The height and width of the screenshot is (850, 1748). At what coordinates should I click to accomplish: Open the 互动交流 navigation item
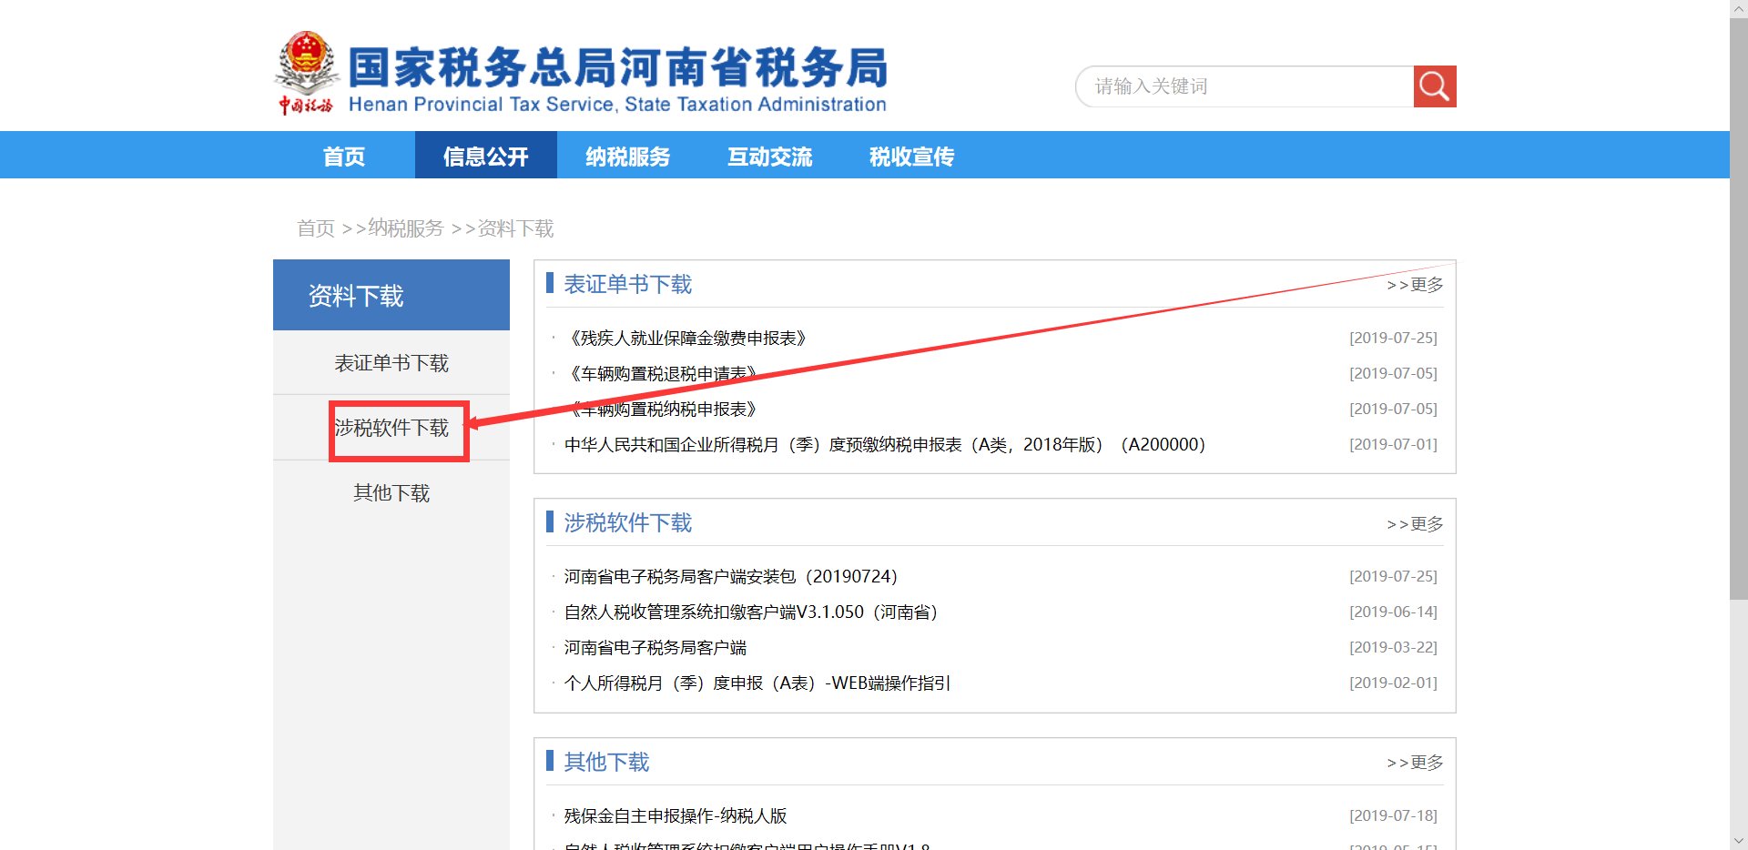coord(769,156)
